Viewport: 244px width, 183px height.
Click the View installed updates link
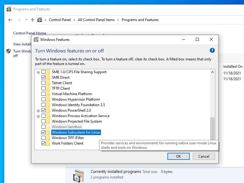click(22, 44)
